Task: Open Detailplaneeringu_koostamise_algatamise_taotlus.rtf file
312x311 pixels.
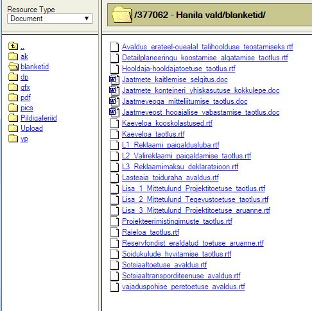Action: pyautogui.click(x=205, y=58)
